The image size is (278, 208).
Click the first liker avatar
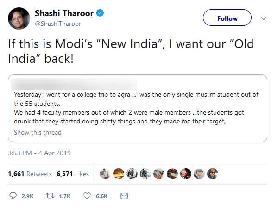(105, 174)
